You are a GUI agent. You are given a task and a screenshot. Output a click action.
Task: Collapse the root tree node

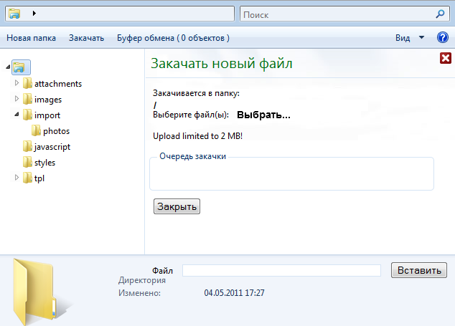point(8,67)
